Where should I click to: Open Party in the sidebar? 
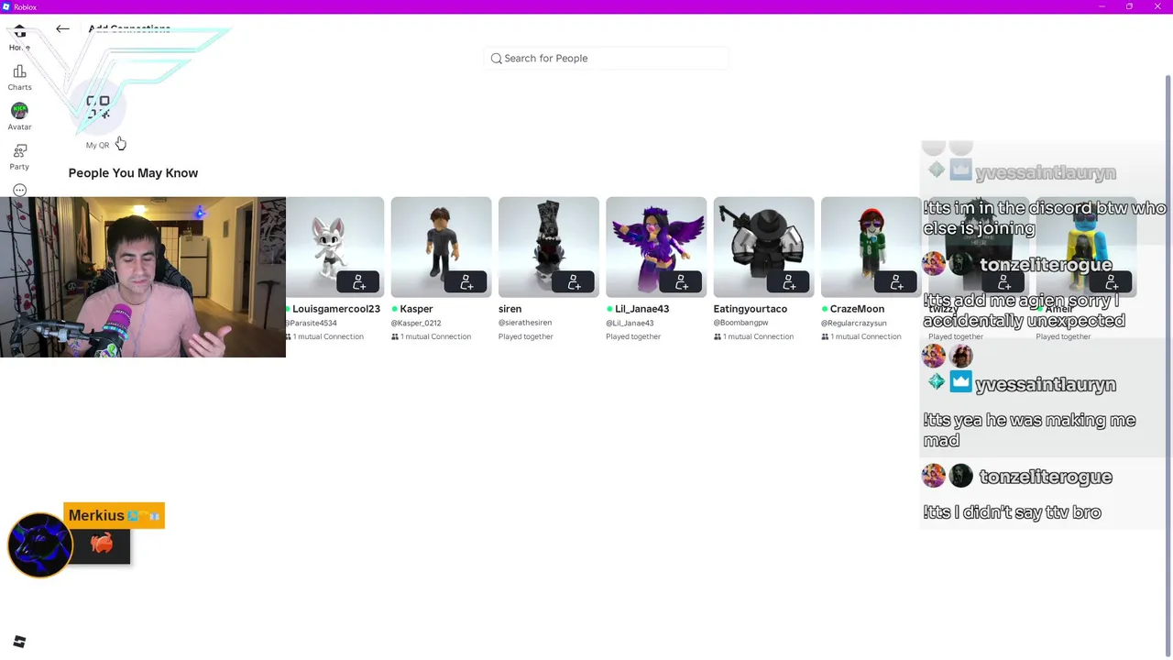[x=19, y=157]
